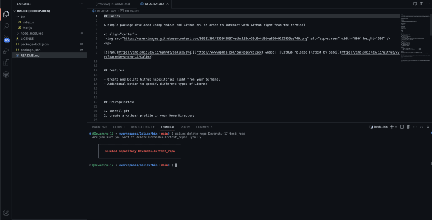432x220 pixels.
Task: Open the hamburger application menu
Action: (6, 4)
